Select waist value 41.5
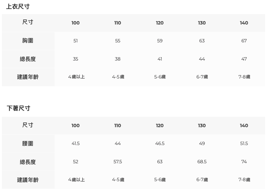Screen dimensions: 267x195 point(76,144)
